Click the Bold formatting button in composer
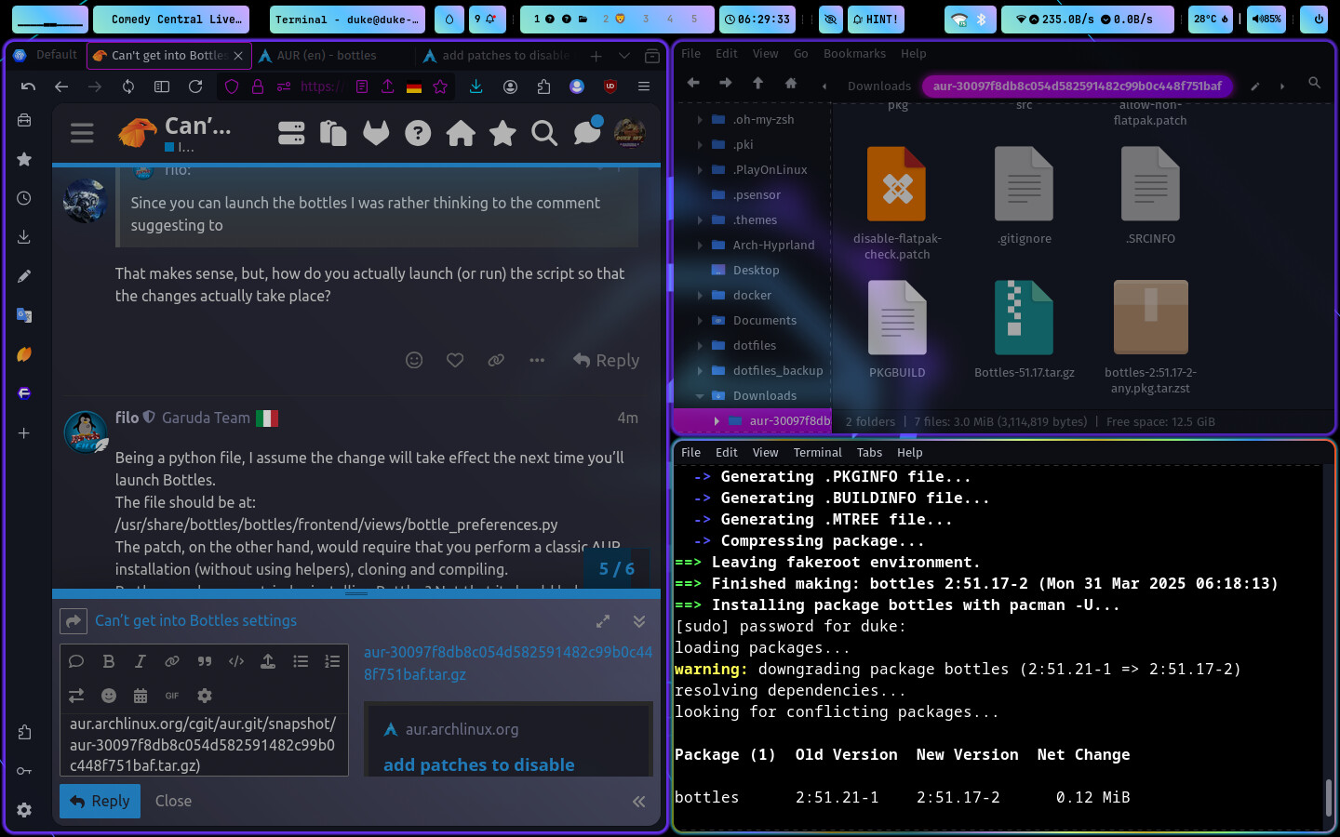Screen dimensions: 1340x837 point(108,661)
